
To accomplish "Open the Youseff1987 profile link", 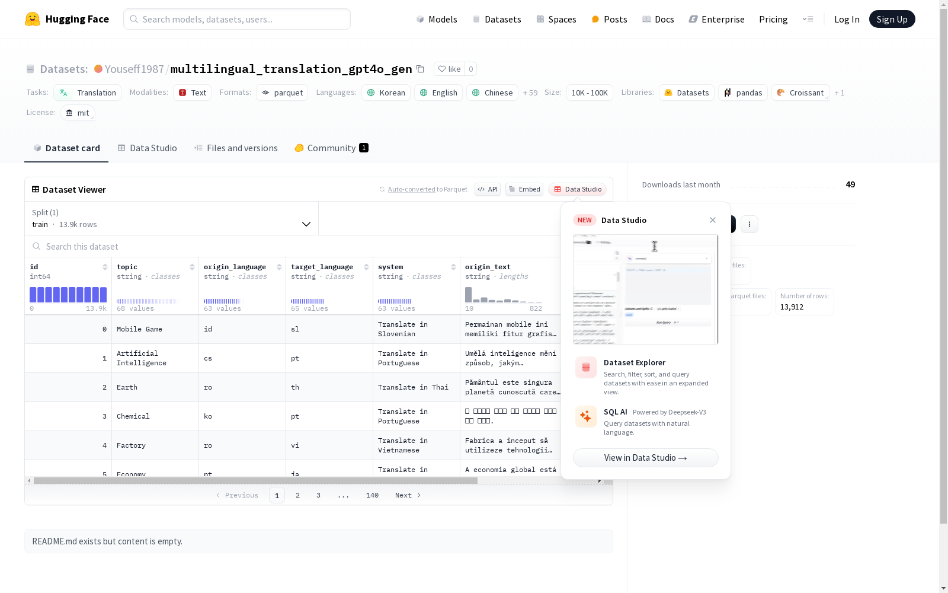I will click(134, 69).
